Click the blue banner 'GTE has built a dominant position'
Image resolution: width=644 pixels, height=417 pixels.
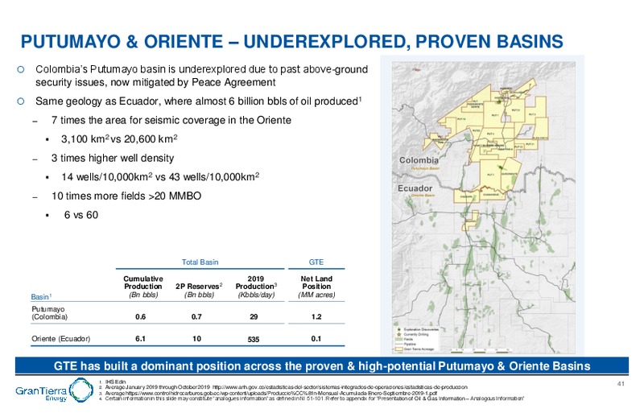click(x=322, y=366)
